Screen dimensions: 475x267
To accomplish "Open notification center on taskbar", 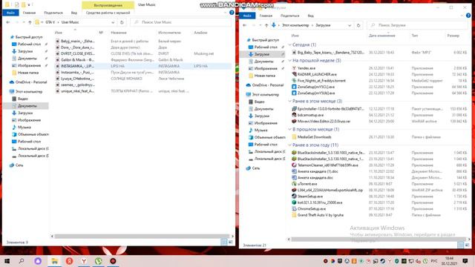I will pyautogui.click(x=465, y=261).
